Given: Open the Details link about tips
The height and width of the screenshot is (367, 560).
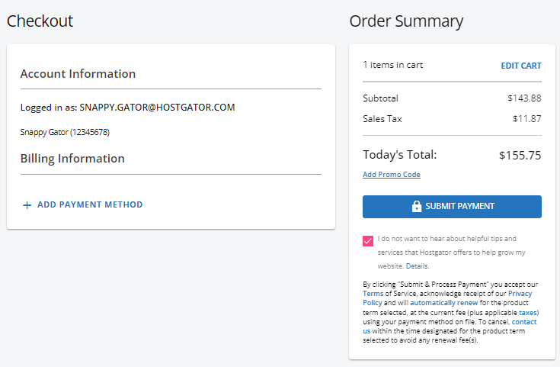Looking at the screenshot, I should [x=417, y=266].
